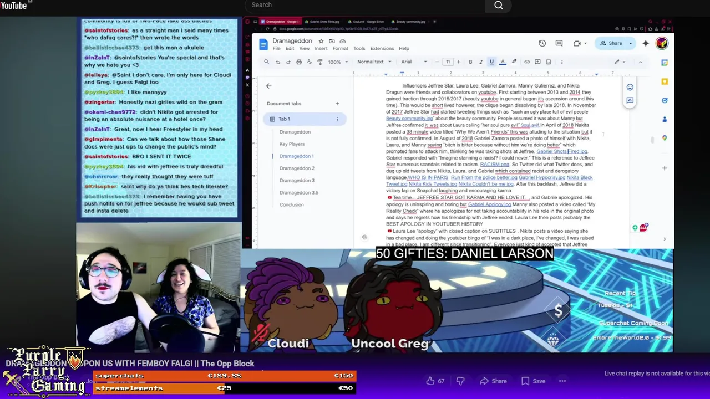The image size is (710, 399).
Task: Click suggest edits icon in the page margin
Action: [630, 100]
